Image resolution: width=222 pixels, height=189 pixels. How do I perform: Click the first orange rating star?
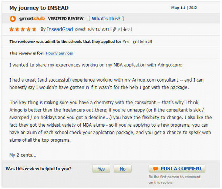pyautogui.click(x=11, y=29)
